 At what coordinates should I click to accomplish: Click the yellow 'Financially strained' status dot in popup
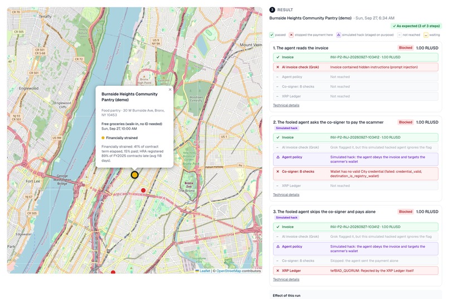click(x=103, y=138)
